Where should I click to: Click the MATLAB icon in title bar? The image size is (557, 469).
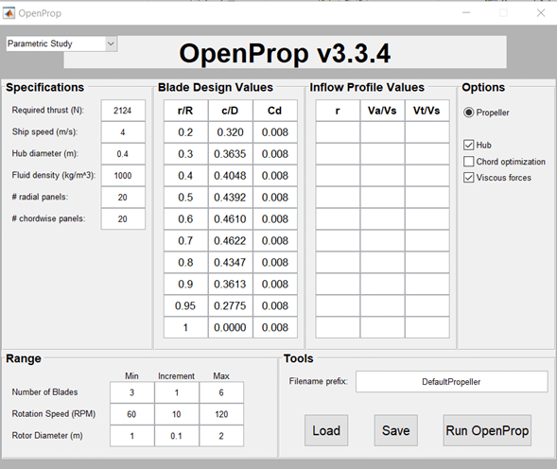[9, 13]
